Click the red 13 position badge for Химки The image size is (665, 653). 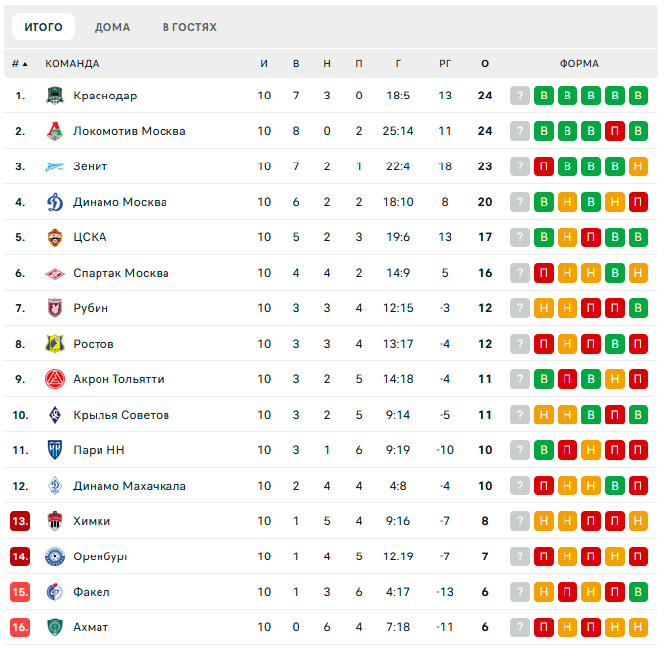click(20, 521)
